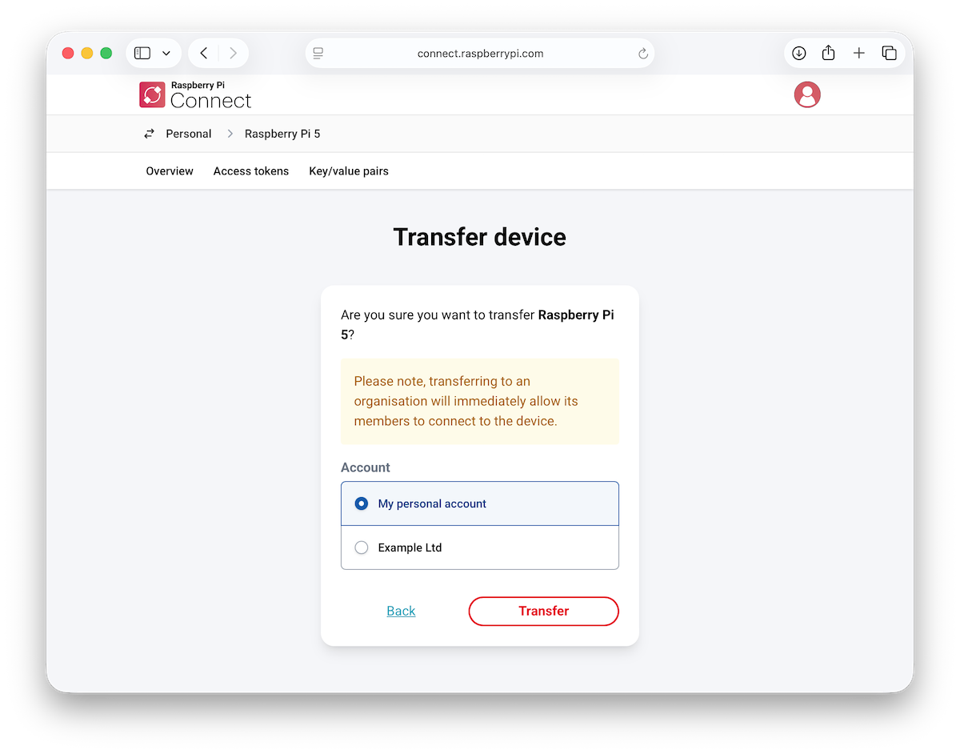
Task: Select the My personal account radio button
Action: [x=362, y=503]
